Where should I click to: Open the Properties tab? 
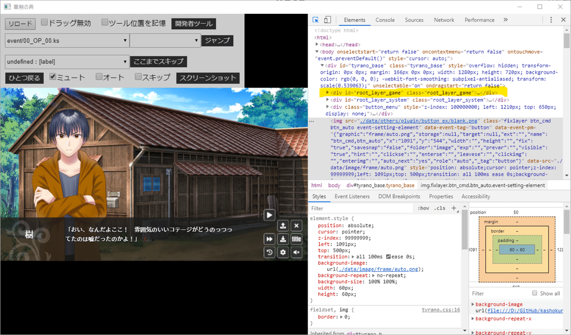coord(441,196)
